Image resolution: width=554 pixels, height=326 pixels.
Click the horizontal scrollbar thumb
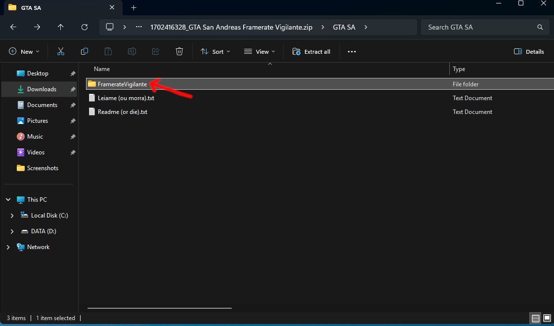pos(160,308)
